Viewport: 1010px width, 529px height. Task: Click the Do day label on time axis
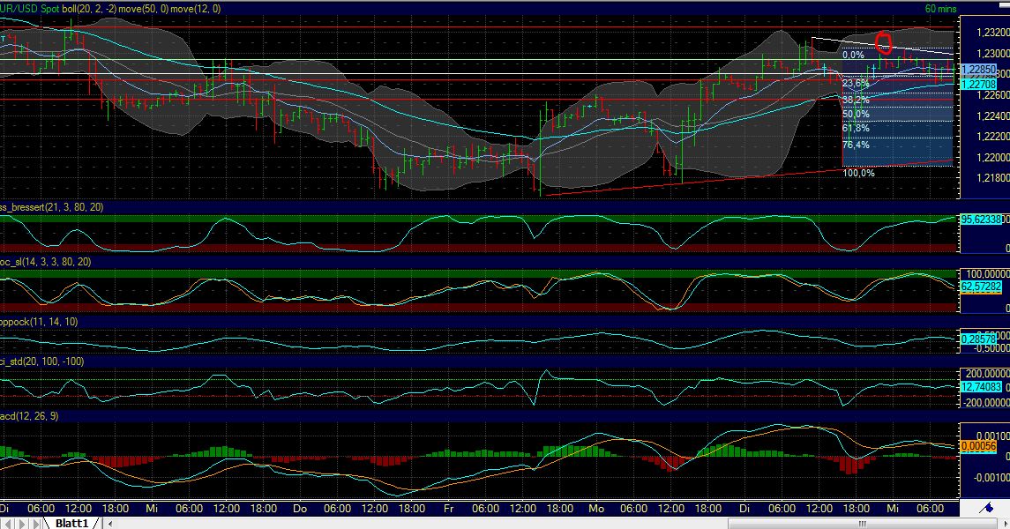click(x=300, y=509)
